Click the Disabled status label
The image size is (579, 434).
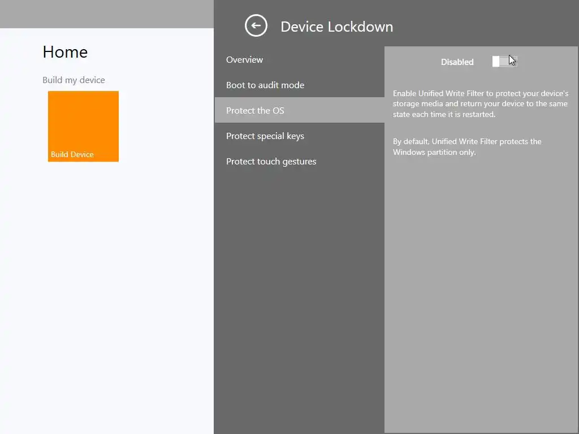pos(457,62)
